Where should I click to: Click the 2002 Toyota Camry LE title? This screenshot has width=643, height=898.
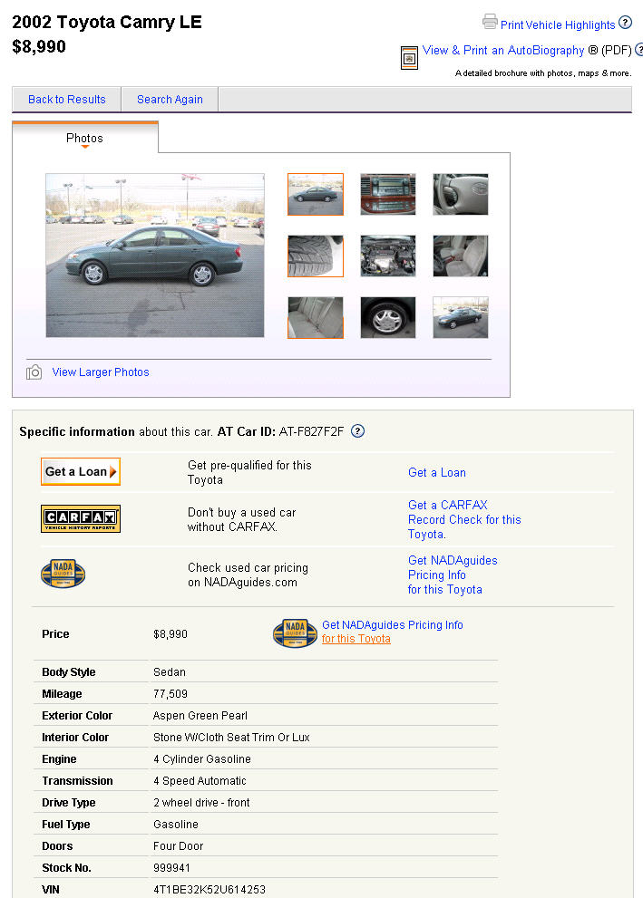click(x=107, y=22)
